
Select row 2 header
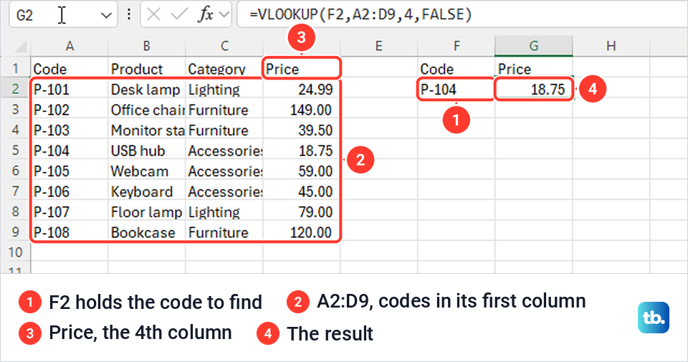click(15, 89)
